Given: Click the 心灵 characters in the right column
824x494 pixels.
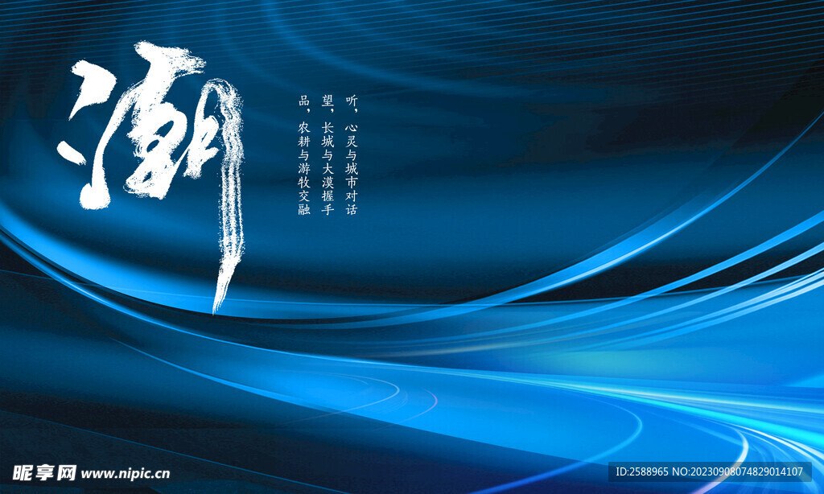Looking at the screenshot, I should pos(351,135).
